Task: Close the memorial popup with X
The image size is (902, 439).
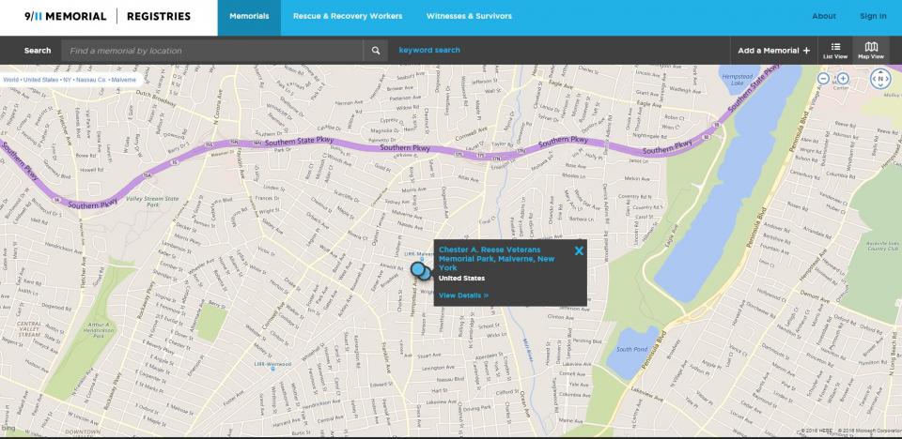Action: [x=579, y=250]
